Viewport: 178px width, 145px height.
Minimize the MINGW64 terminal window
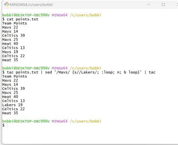click(x=149, y=5)
